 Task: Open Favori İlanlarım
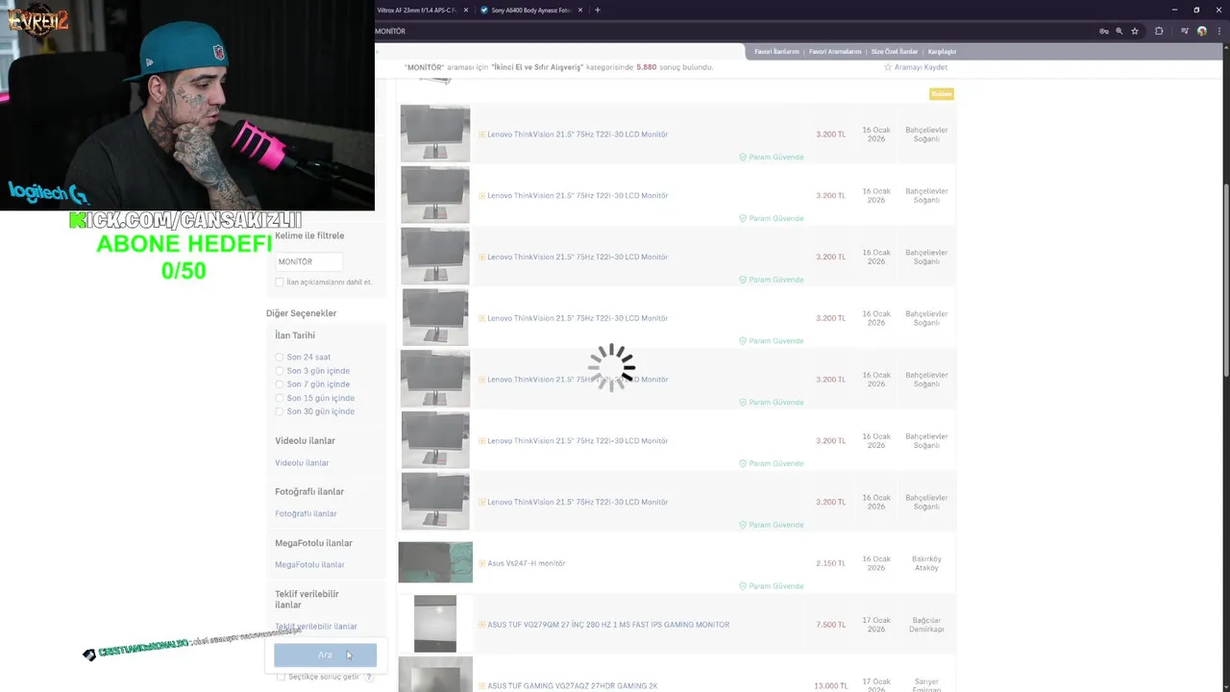(776, 52)
